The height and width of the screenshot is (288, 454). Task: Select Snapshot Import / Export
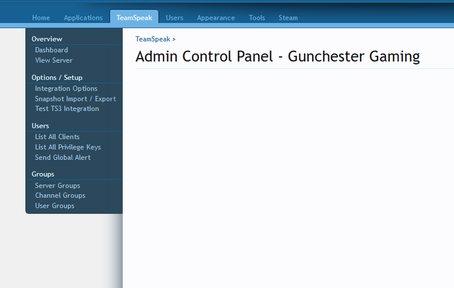point(75,99)
